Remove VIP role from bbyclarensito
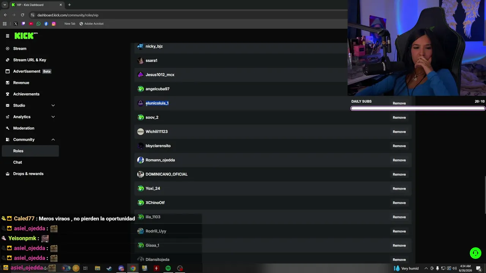486x273 pixels. click(x=399, y=146)
